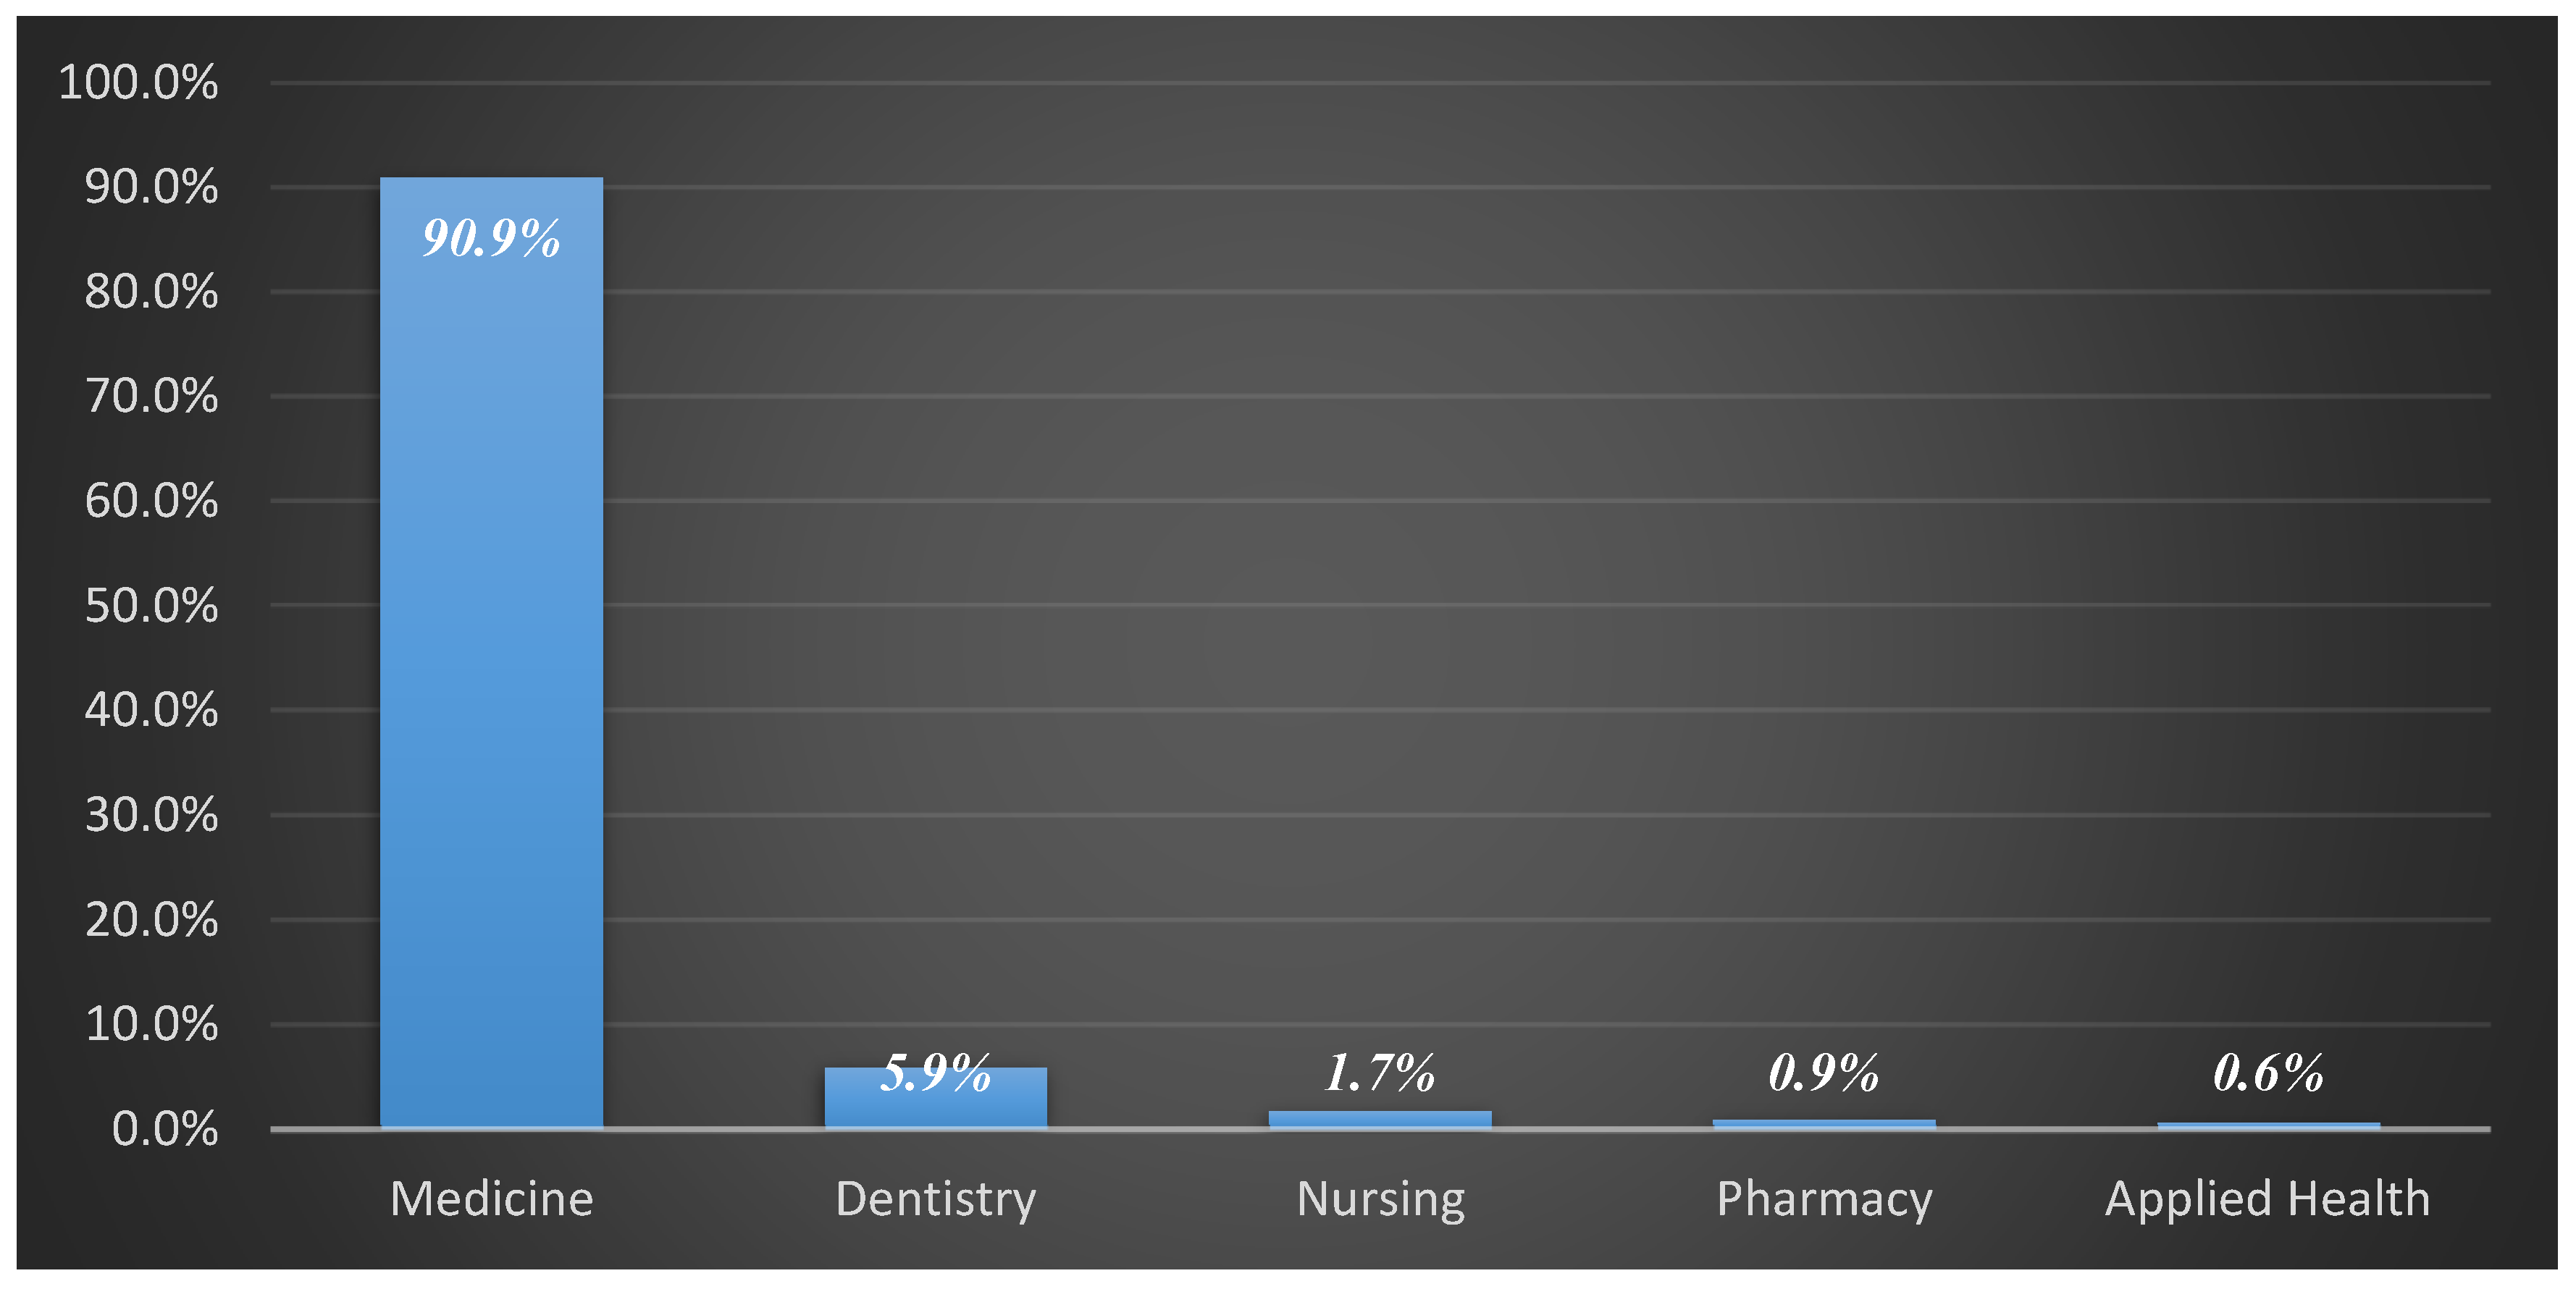Click the Applied Health axis label
The image size is (2576, 1289).
click(2267, 1198)
